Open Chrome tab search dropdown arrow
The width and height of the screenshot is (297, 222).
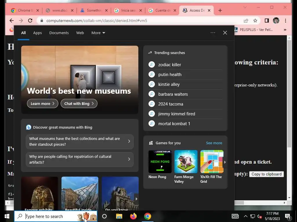(x=245, y=7)
